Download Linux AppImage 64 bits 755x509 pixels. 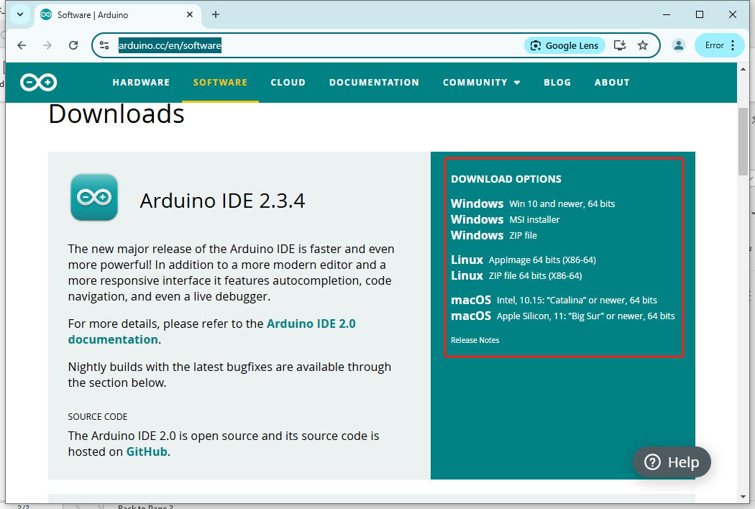(523, 260)
